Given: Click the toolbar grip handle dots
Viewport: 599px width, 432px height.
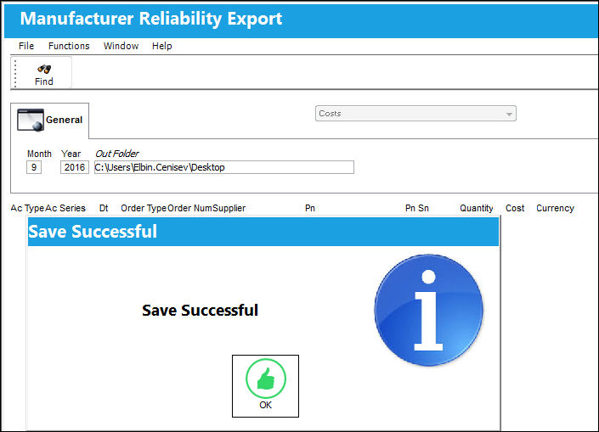Looking at the screenshot, I should pyautogui.click(x=15, y=73).
